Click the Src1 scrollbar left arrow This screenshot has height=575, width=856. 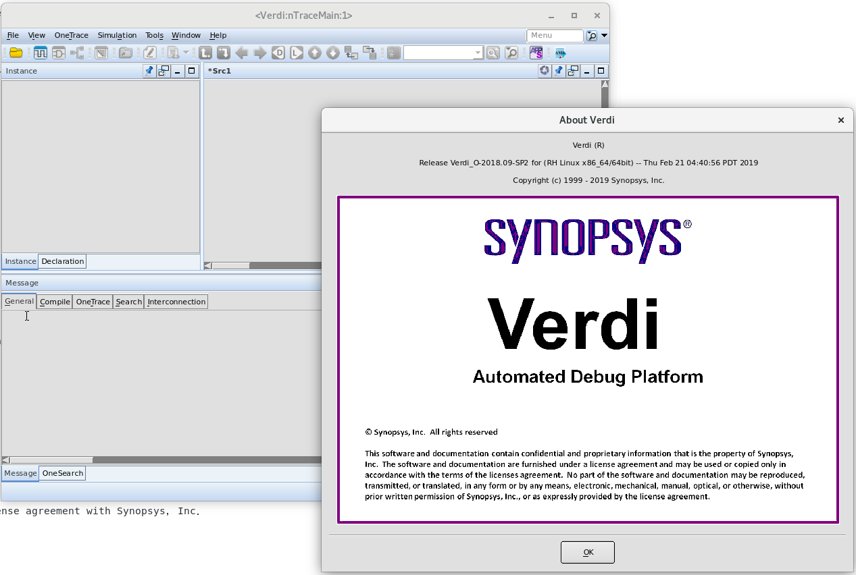pyautogui.click(x=208, y=266)
